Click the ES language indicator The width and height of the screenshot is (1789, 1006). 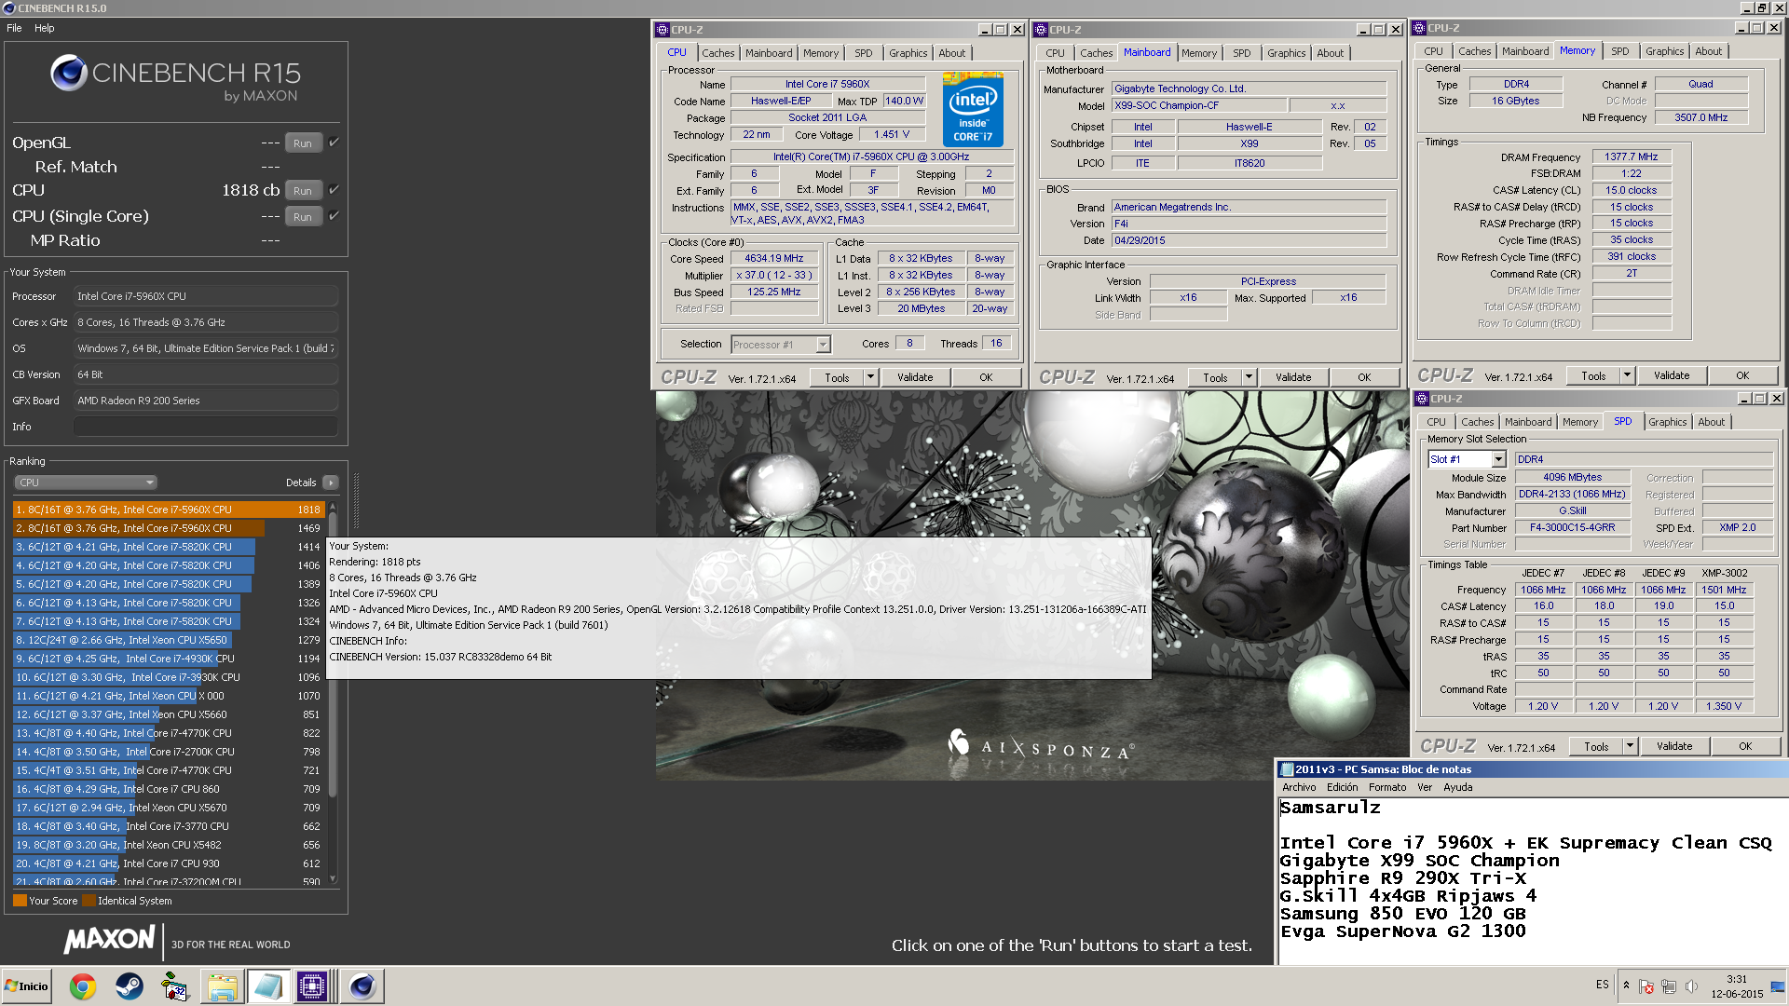point(1602,985)
